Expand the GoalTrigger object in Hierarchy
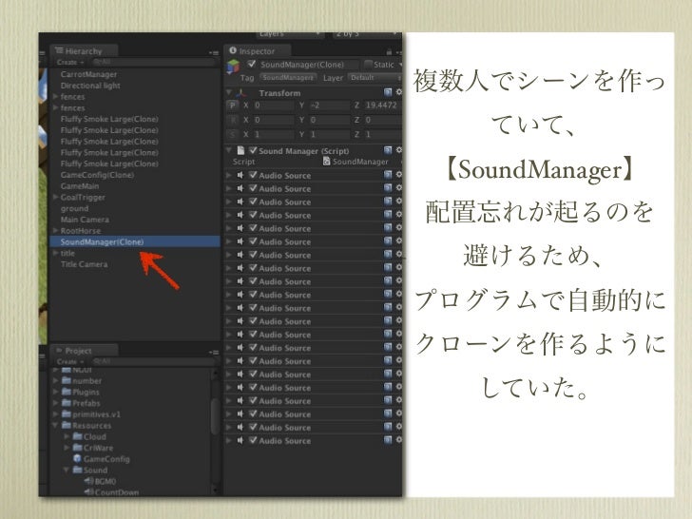692x519 pixels. 56,197
